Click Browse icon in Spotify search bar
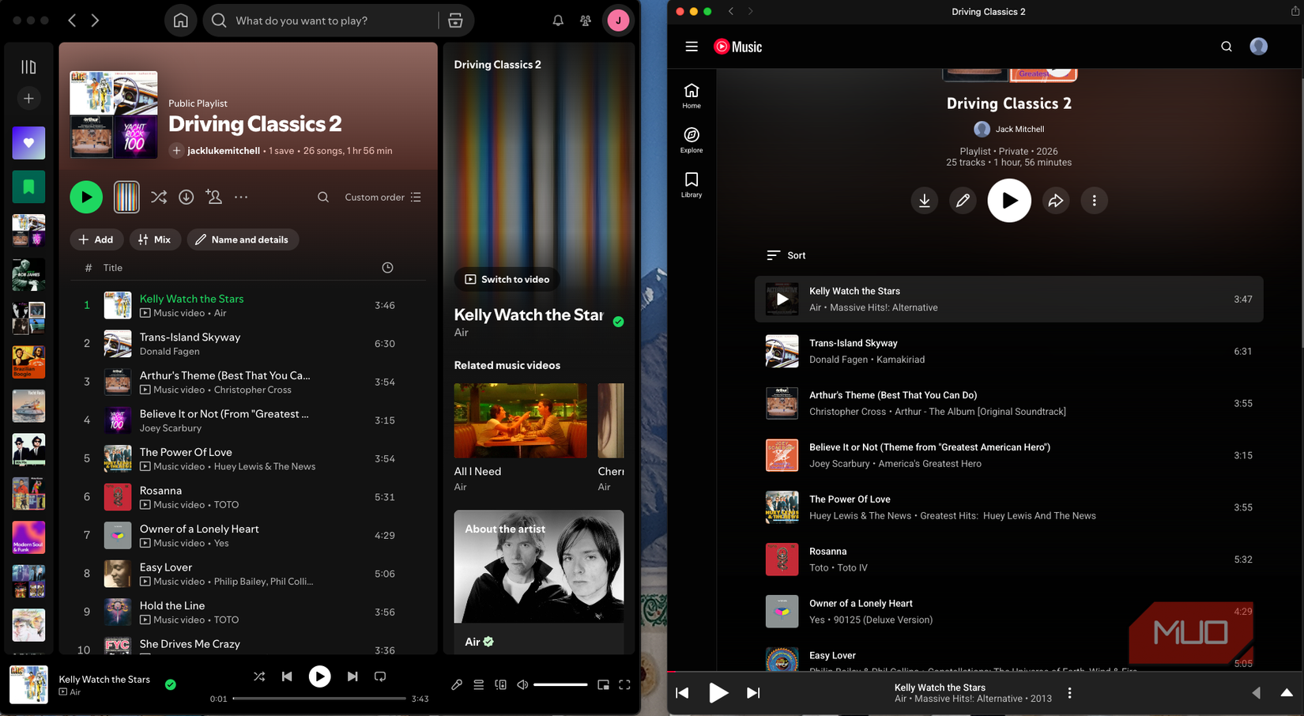 tap(455, 21)
